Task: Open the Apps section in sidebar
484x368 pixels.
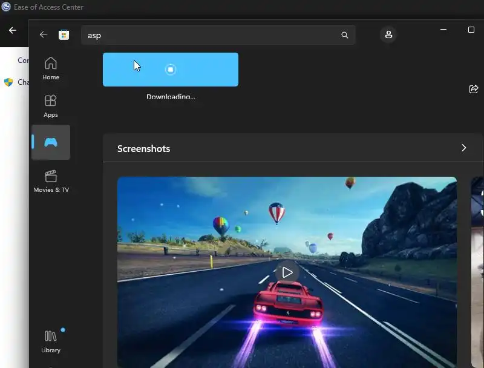Action: click(x=51, y=106)
